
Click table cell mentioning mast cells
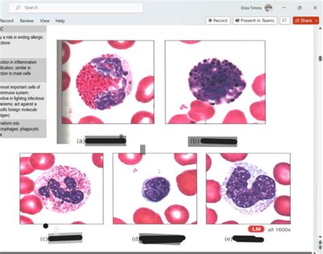(23, 70)
